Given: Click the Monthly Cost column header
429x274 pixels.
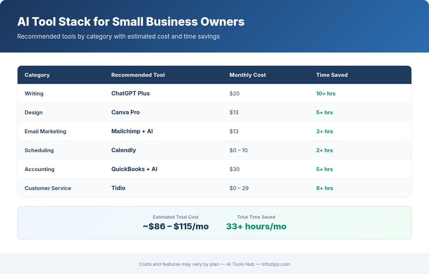Looking at the screenshot, I should coord(248,75).
